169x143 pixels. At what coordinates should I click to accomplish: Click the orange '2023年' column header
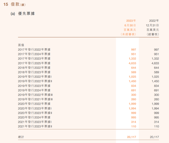click(131, 21)
